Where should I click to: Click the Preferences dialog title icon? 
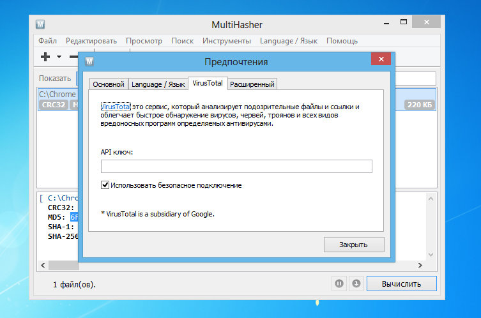pyautogui.click(x=89, y=61)
